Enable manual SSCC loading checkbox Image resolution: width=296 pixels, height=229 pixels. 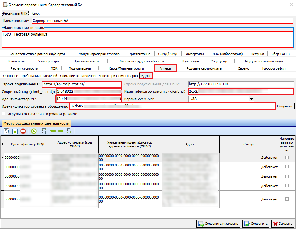[x=4, y=114]
